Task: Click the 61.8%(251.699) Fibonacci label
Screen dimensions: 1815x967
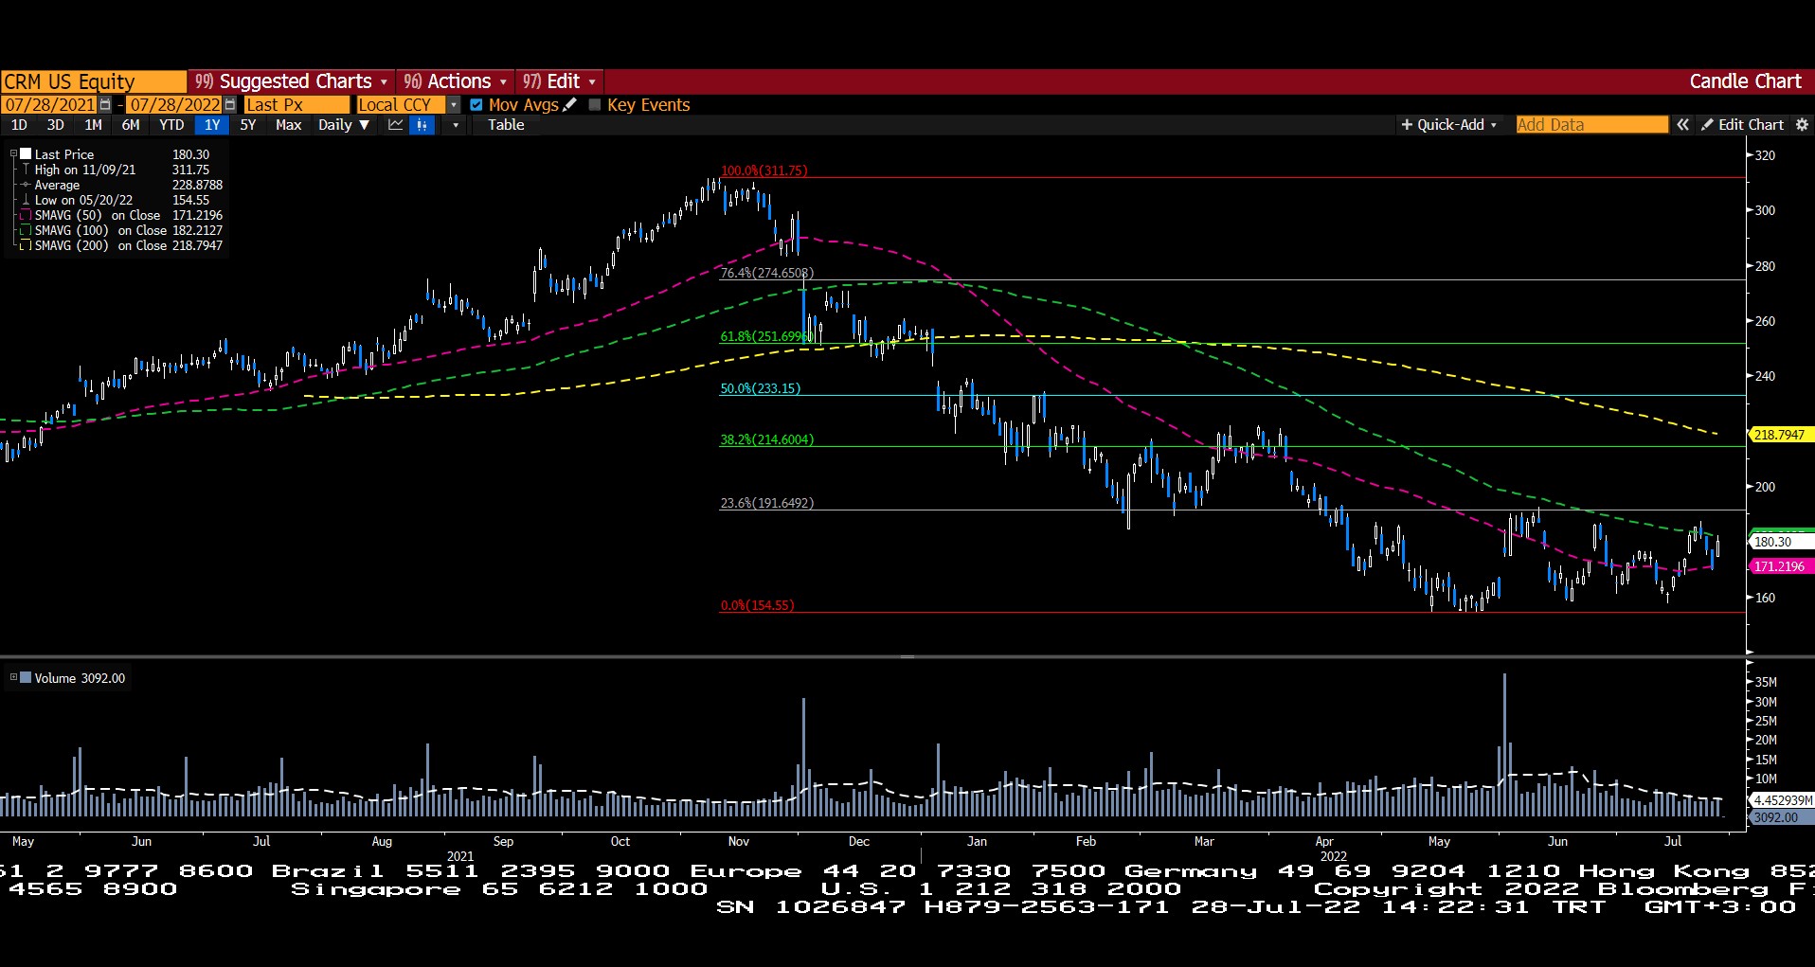Action: [x=766, y=336]
